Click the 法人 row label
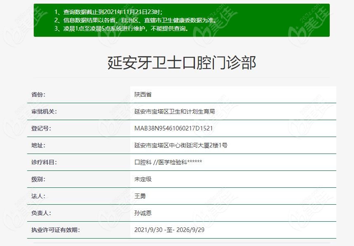Image resolution: width=354 pixels, height=246 pixels. [38, 196]
